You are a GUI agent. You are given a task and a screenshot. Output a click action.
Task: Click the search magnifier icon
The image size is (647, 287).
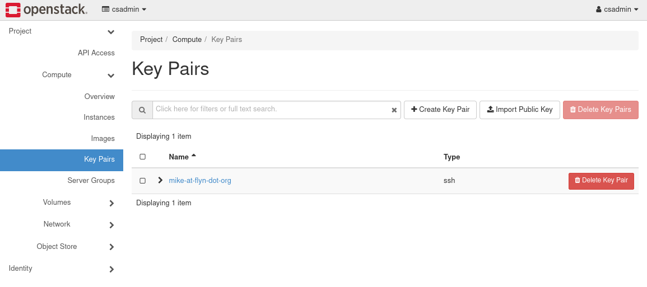pos(142,110)
